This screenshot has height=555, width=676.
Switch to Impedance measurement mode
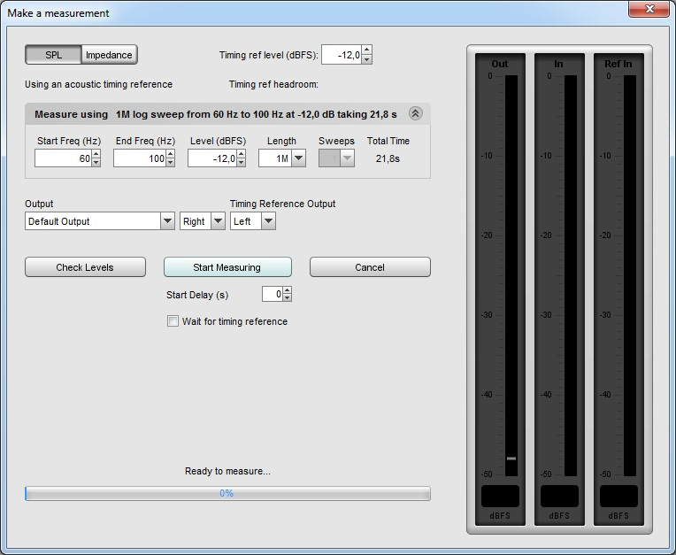pos(109,55)
